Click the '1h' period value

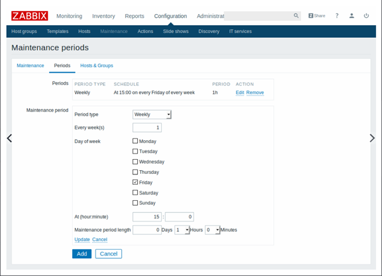[215, 92]
